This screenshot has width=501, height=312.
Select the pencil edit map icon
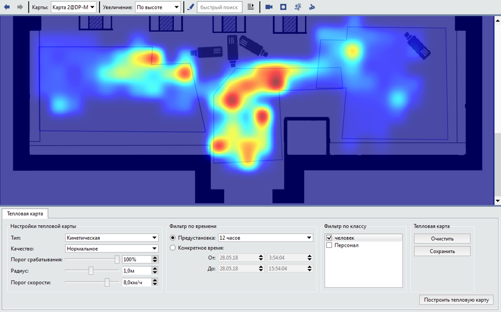point(191,7)
